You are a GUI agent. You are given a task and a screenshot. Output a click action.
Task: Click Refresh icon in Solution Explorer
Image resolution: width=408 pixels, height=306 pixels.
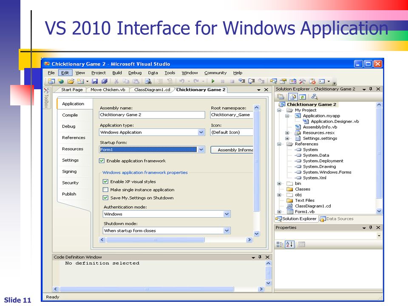(302, 97)
